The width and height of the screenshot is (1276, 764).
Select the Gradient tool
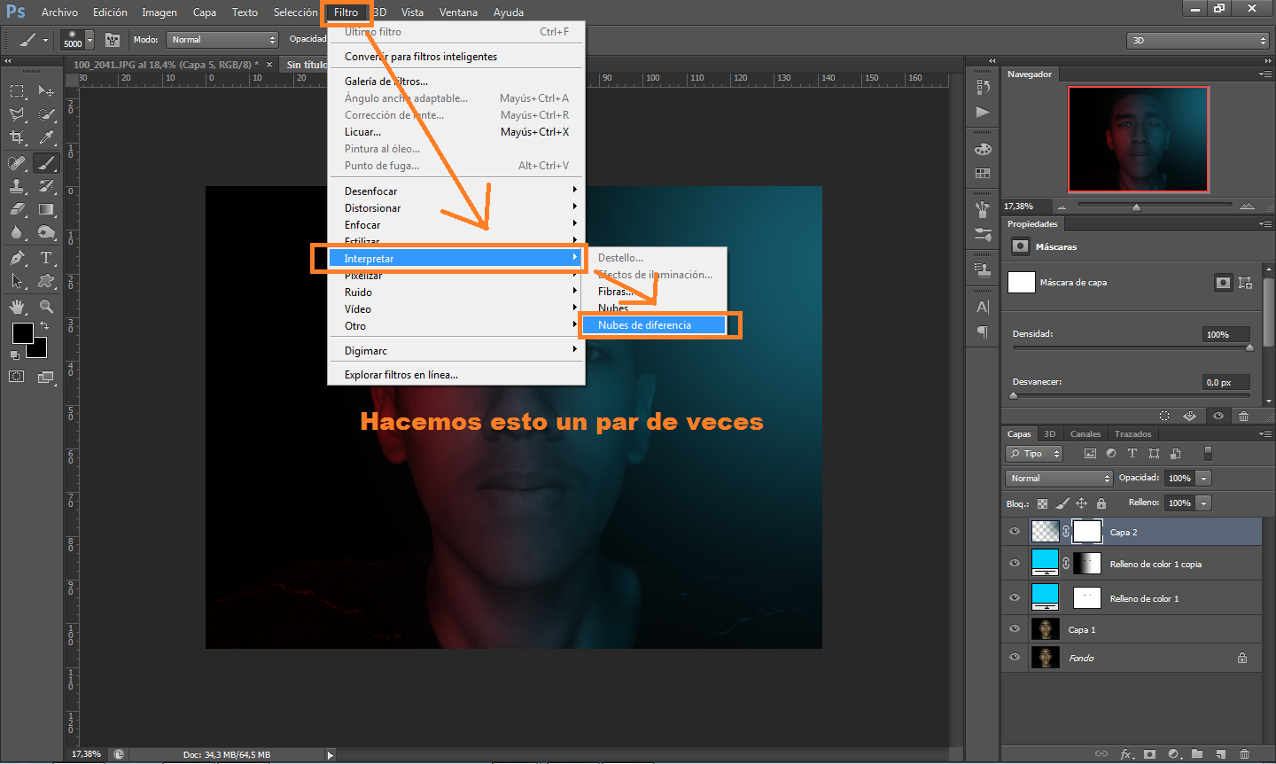[46, 209]
